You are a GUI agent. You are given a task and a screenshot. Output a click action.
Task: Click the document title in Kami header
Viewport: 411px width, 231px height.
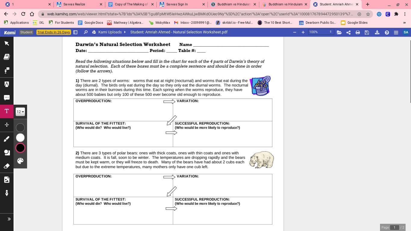[179, 32]
